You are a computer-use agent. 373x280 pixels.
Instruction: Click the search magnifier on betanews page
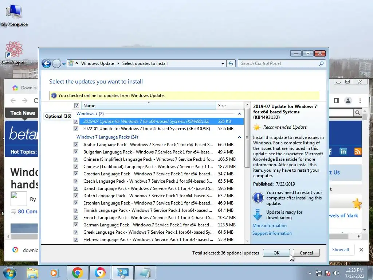click(x=357, y=113)
